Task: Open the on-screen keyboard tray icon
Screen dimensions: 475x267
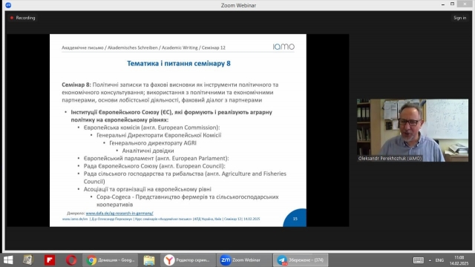Action: pos(419,260)
